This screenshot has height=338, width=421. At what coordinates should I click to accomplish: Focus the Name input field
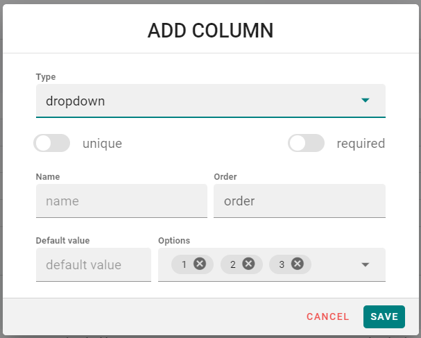(x=121, y=201)
